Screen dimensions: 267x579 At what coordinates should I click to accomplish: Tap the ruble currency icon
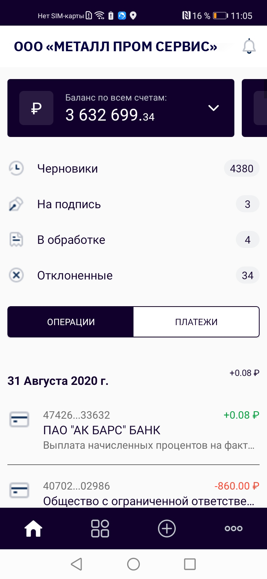pos(36,108)
